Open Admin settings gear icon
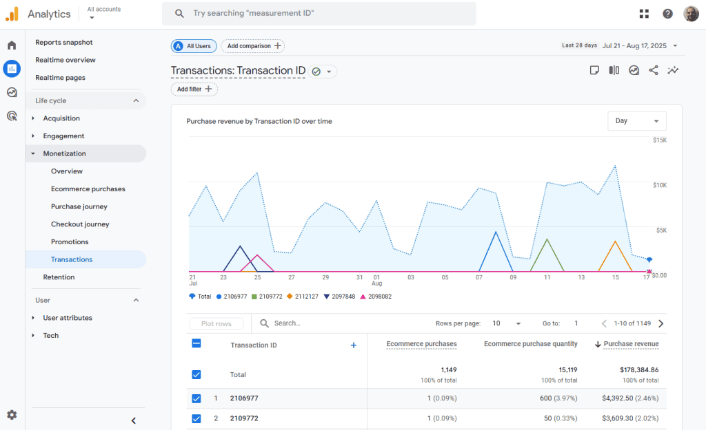706x430 pixels. 12,415
